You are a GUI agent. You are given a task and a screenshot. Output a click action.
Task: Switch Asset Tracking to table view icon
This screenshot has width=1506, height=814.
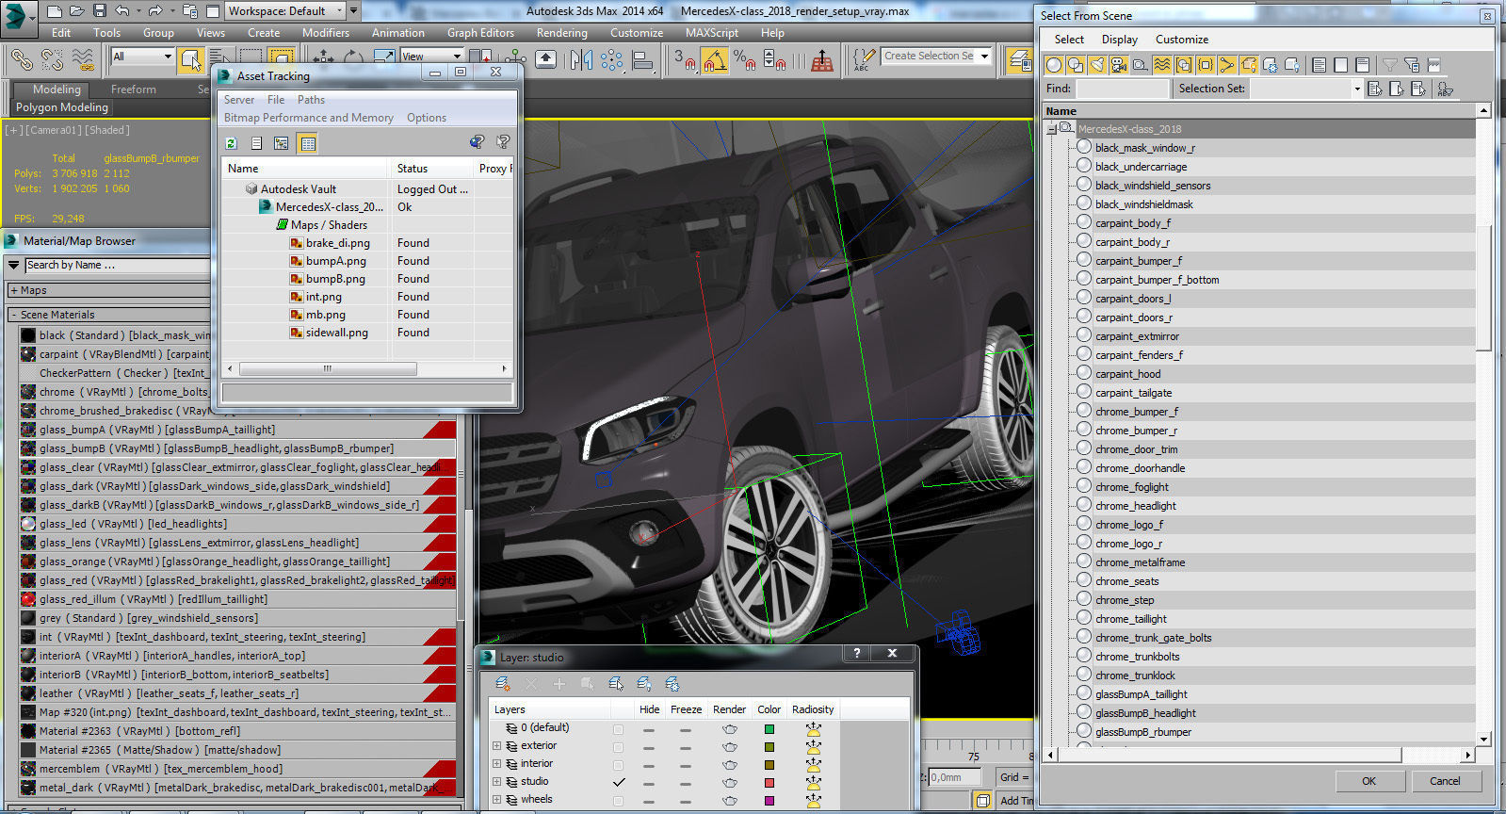pyautogui.click(x=308, y=143)
